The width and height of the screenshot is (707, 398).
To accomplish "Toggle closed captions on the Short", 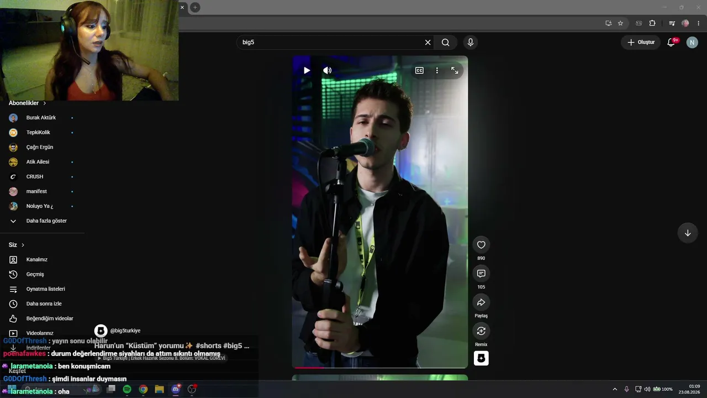I will click(419, 70).
